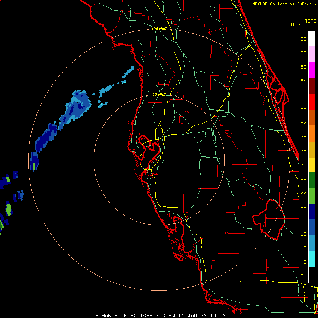Click the 38 legend value

pos(304,136)
